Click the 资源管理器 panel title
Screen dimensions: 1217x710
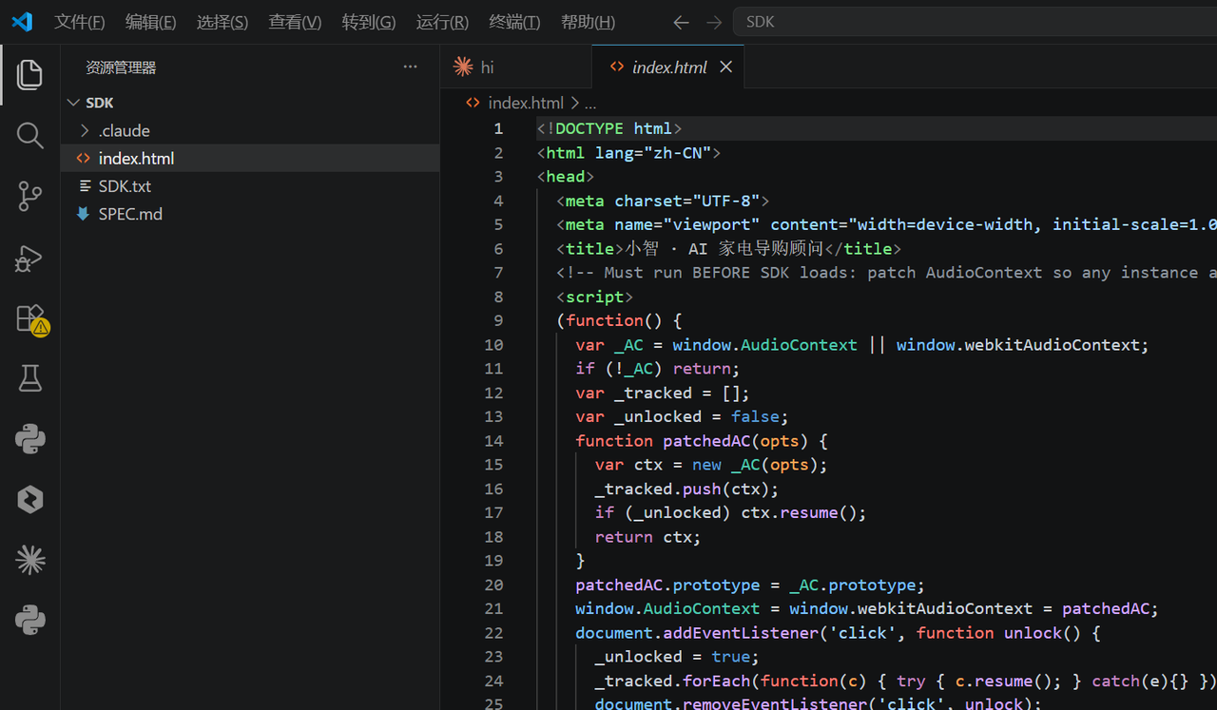click(121, 67)
